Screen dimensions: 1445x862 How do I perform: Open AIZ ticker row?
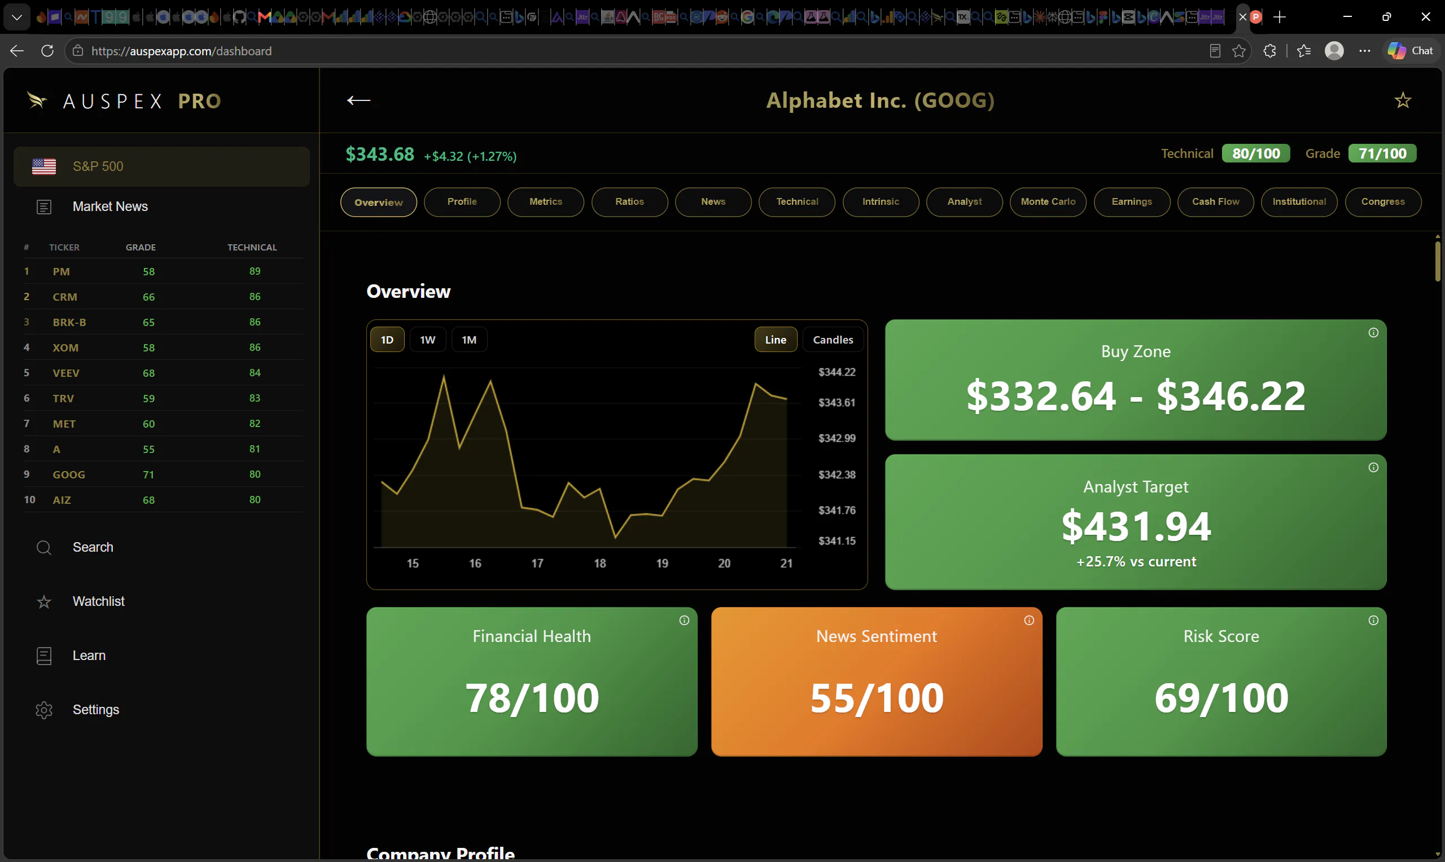[163, 500]
